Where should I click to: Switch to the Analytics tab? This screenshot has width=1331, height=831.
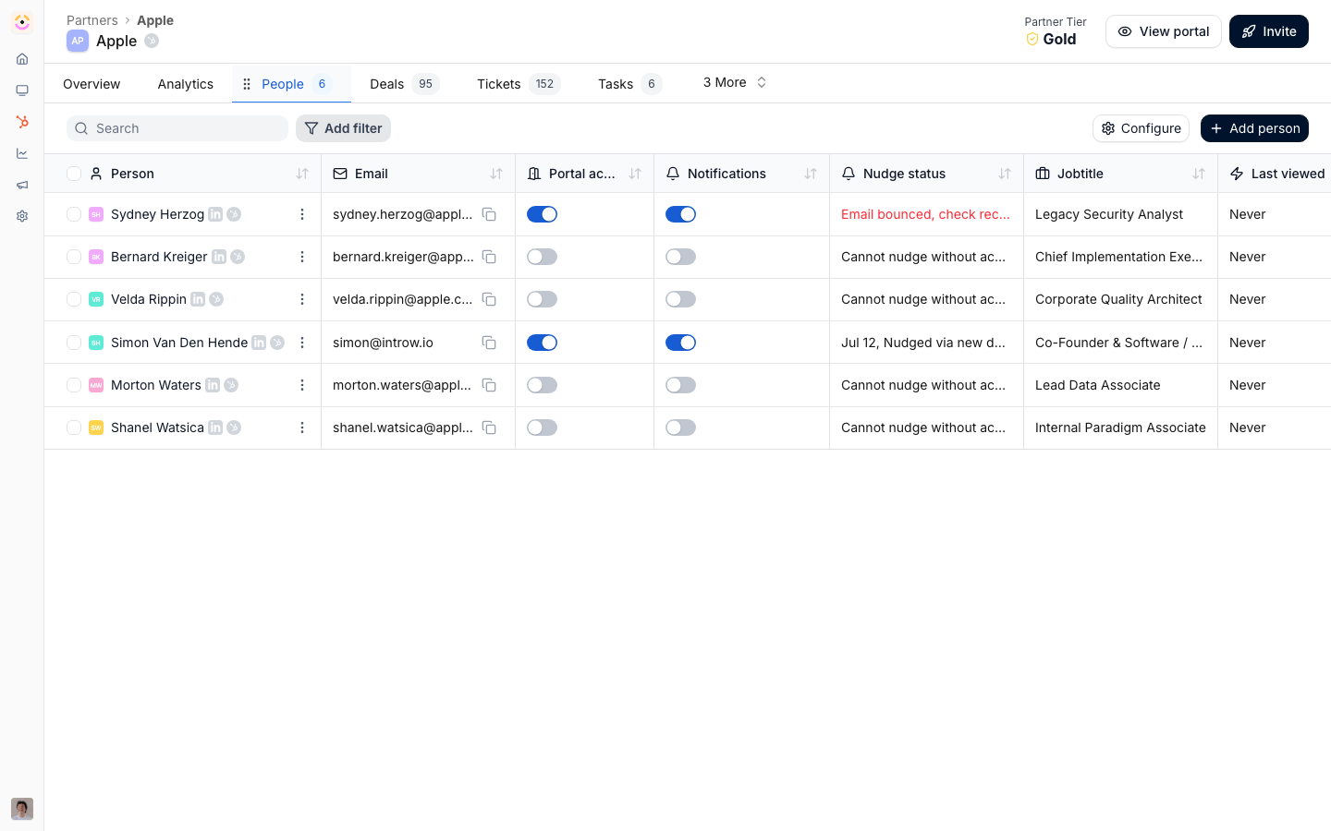click(x=185, y=84)
